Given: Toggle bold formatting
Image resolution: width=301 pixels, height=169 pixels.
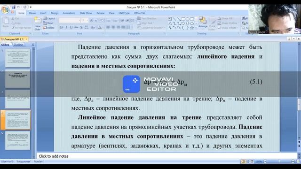Looking at the screenshot, I should click(x=61, y=27).
